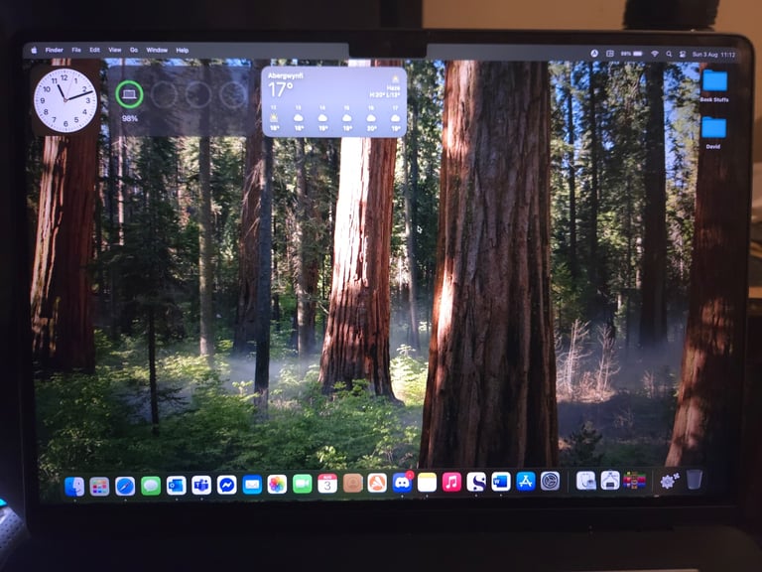
Task: Launch Microsoft Word from Dock
Action: tap(501, 482)
